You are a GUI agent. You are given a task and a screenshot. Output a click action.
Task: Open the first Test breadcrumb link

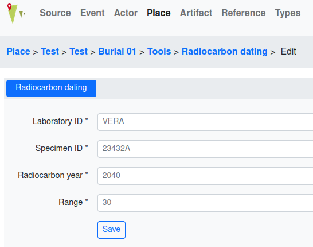pyautogui.click(x=50, y=51)
